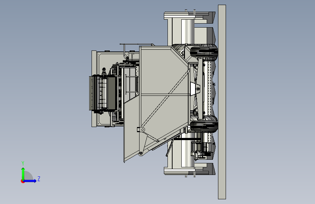Viewport: 315px width, 204px height.
Task: Click the blue Z axis arrow of the triad
Action: 30,181
